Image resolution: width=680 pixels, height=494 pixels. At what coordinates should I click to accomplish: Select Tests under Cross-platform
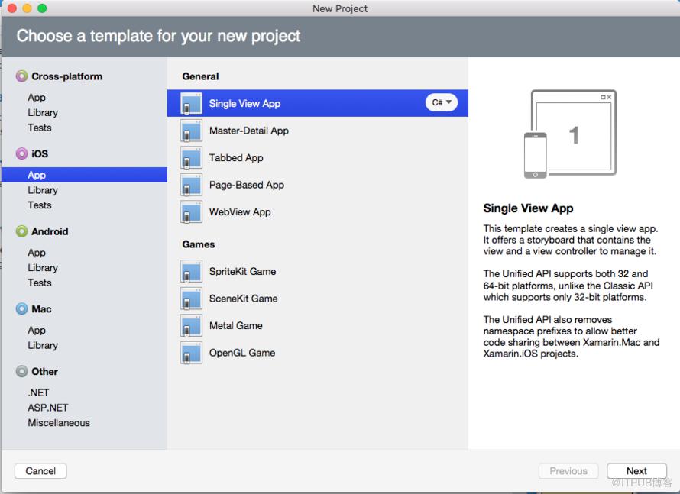click(40, 128)
